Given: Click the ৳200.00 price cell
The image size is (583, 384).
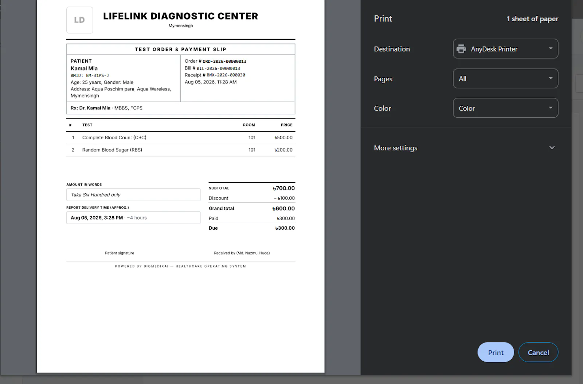Looking at the screenshot, I should tap(283, 150).
